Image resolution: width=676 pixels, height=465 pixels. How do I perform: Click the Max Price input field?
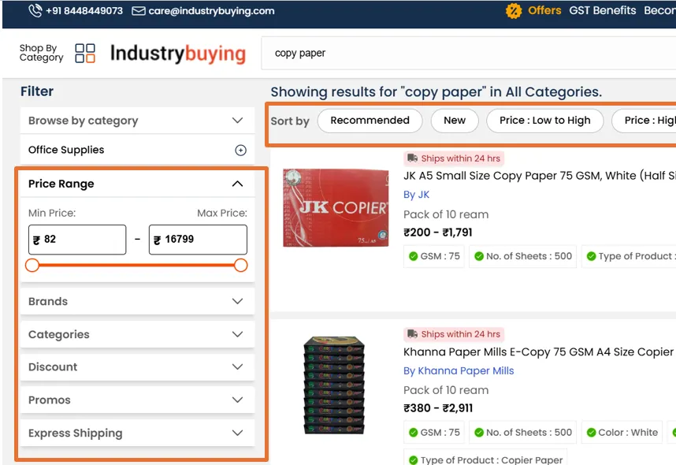198,240
